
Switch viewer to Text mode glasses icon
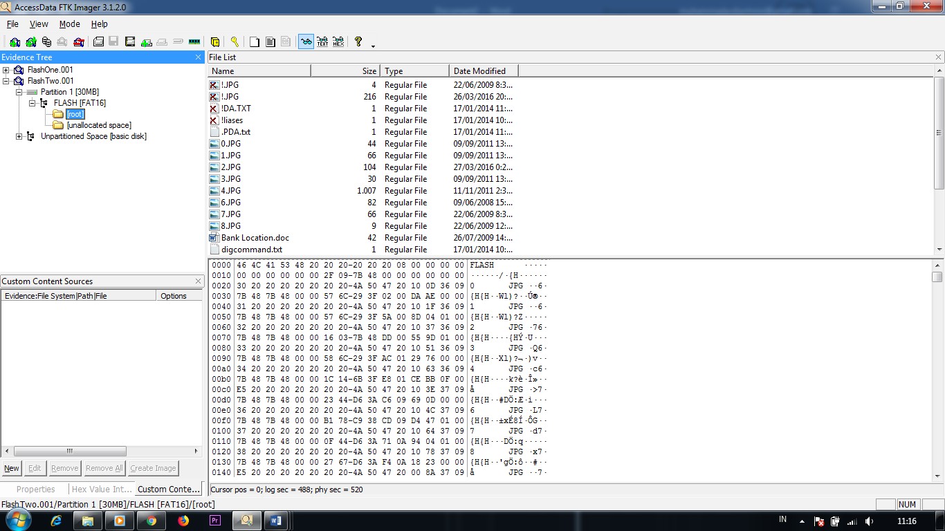pos(322,41)
